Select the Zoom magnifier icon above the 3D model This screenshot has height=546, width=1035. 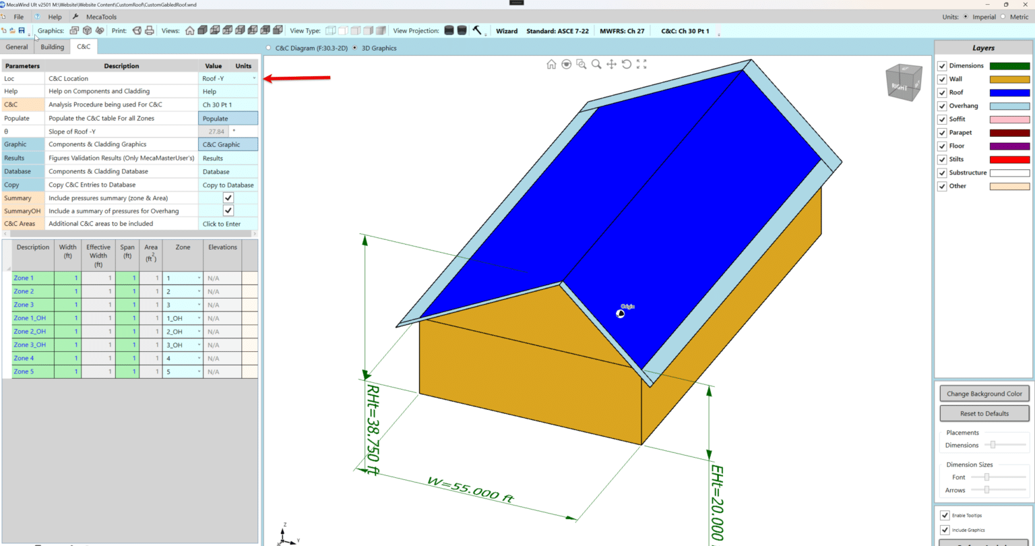click(596, 64)
